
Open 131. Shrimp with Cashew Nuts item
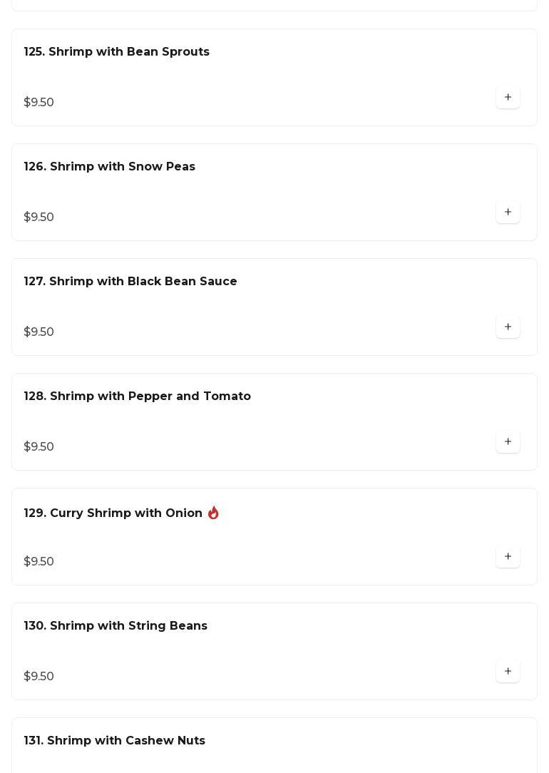115,741
